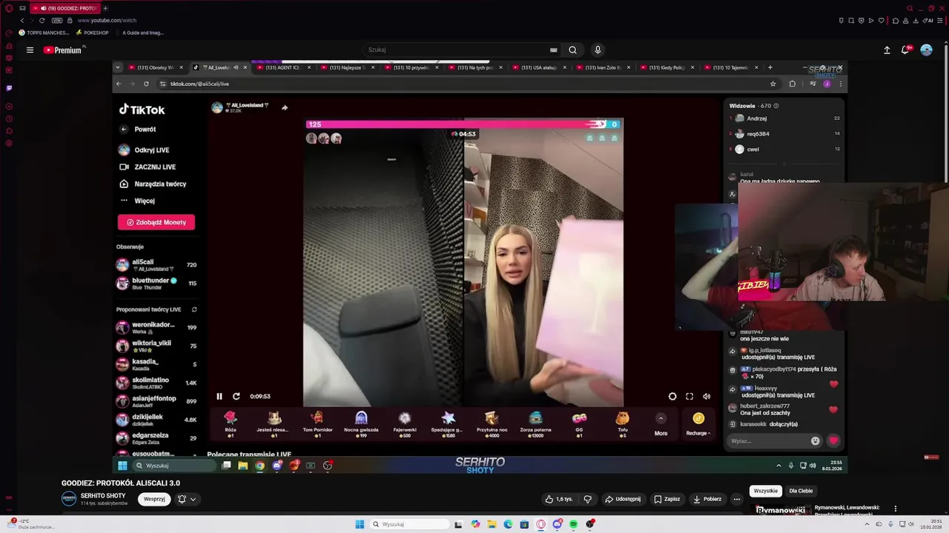Dislike the video

(x=587, y=499)
